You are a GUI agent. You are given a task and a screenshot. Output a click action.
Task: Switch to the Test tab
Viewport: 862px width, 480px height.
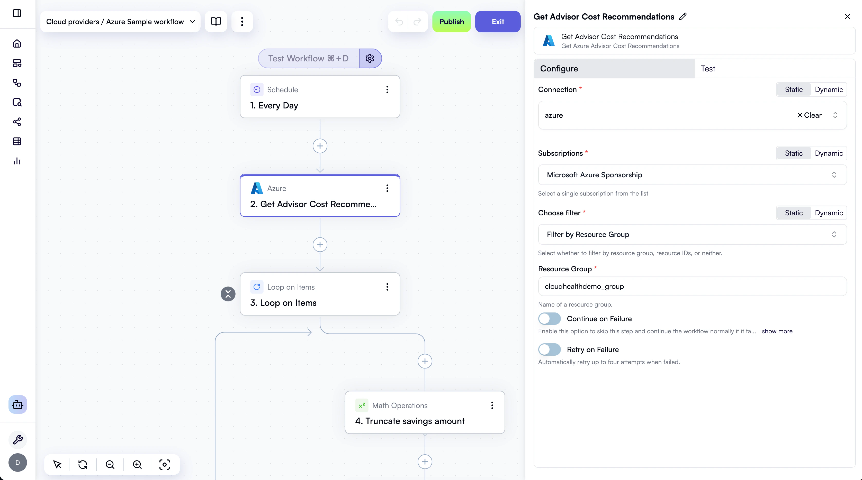click(x=708, y=69)
